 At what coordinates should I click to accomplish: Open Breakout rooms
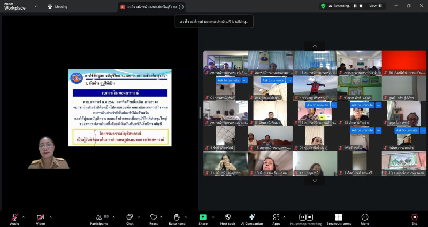point(338,218)
